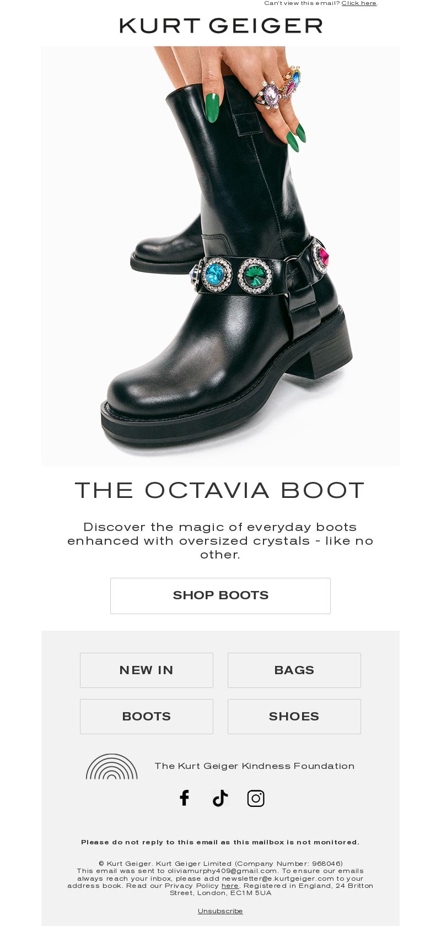Image resolution: width=441 pixels, height=927 pixels.
Task: Select the BOOTS category button
Action: pyautogui.click(x=147, y=717)
